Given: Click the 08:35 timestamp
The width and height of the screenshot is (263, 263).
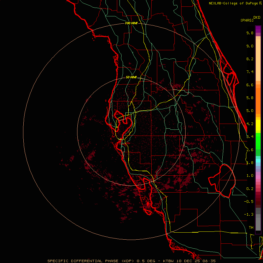Looking at the screenshot, I should click(x=209, y=261).
